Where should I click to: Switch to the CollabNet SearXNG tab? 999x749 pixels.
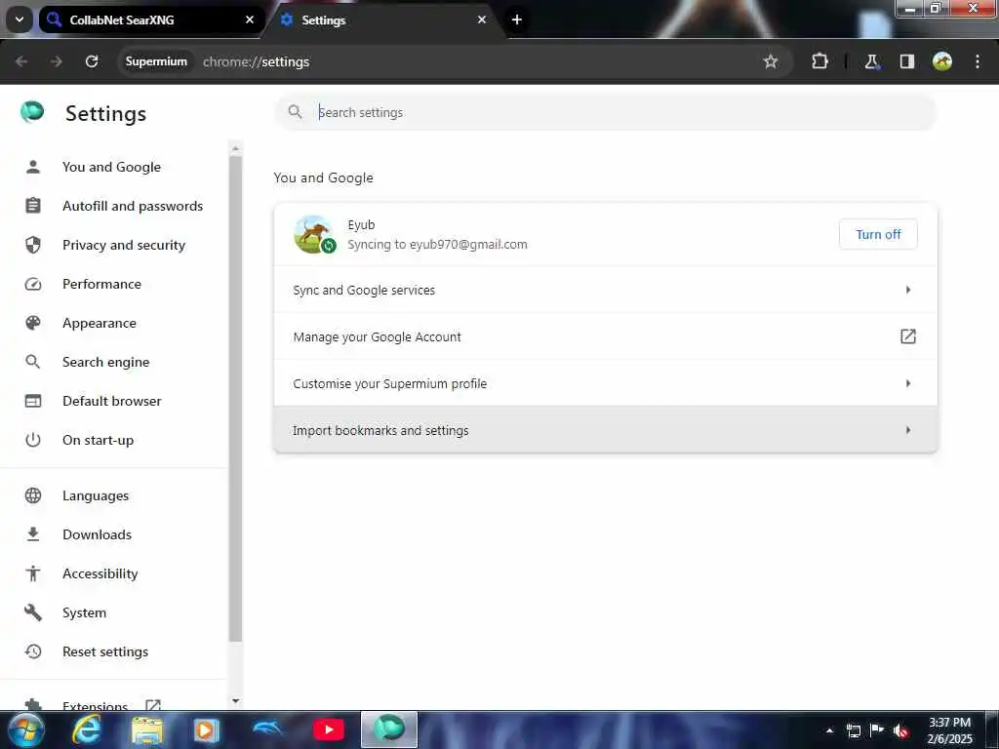pyautogui.click(x=151, y=20)
